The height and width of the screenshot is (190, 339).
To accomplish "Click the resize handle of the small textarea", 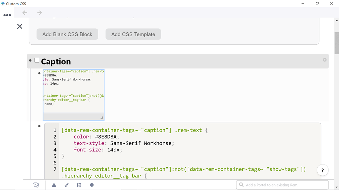I will click(102, 118).
